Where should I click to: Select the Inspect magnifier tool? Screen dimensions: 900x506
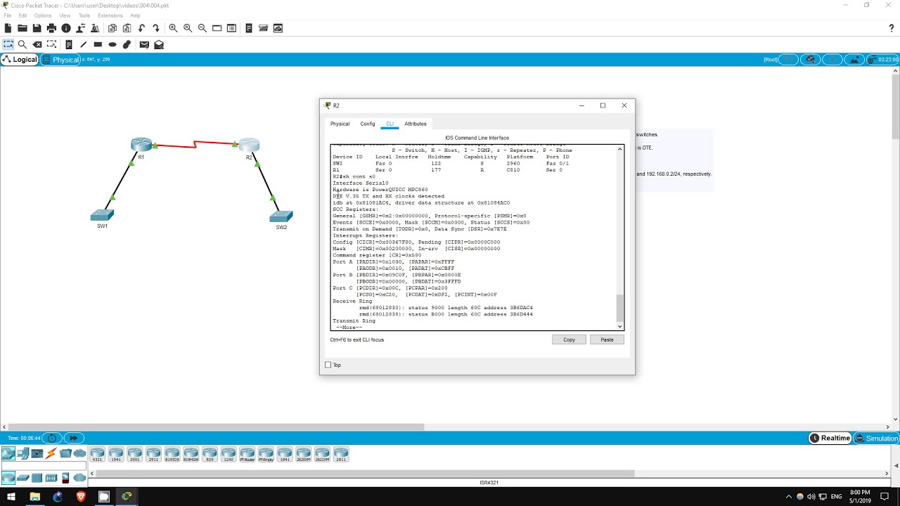pos(22,44)
